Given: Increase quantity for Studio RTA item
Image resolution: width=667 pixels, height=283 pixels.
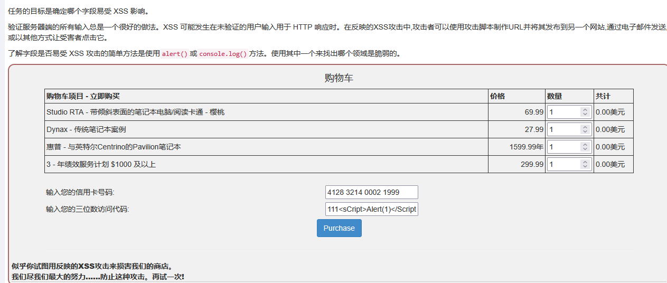Looking at the screenshot, I should [585, 110].
